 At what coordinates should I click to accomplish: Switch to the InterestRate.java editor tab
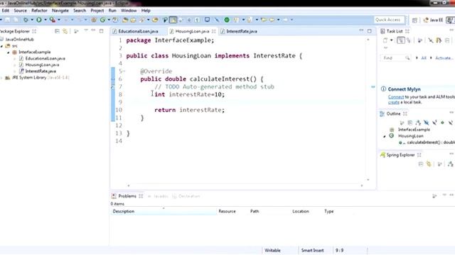point(242,31)
